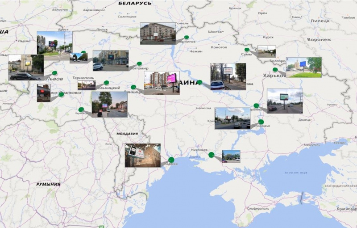This screenshot has height=228, width=357.
Task: Open the Одесса brick building photo
Action: (x=142, y=155)
